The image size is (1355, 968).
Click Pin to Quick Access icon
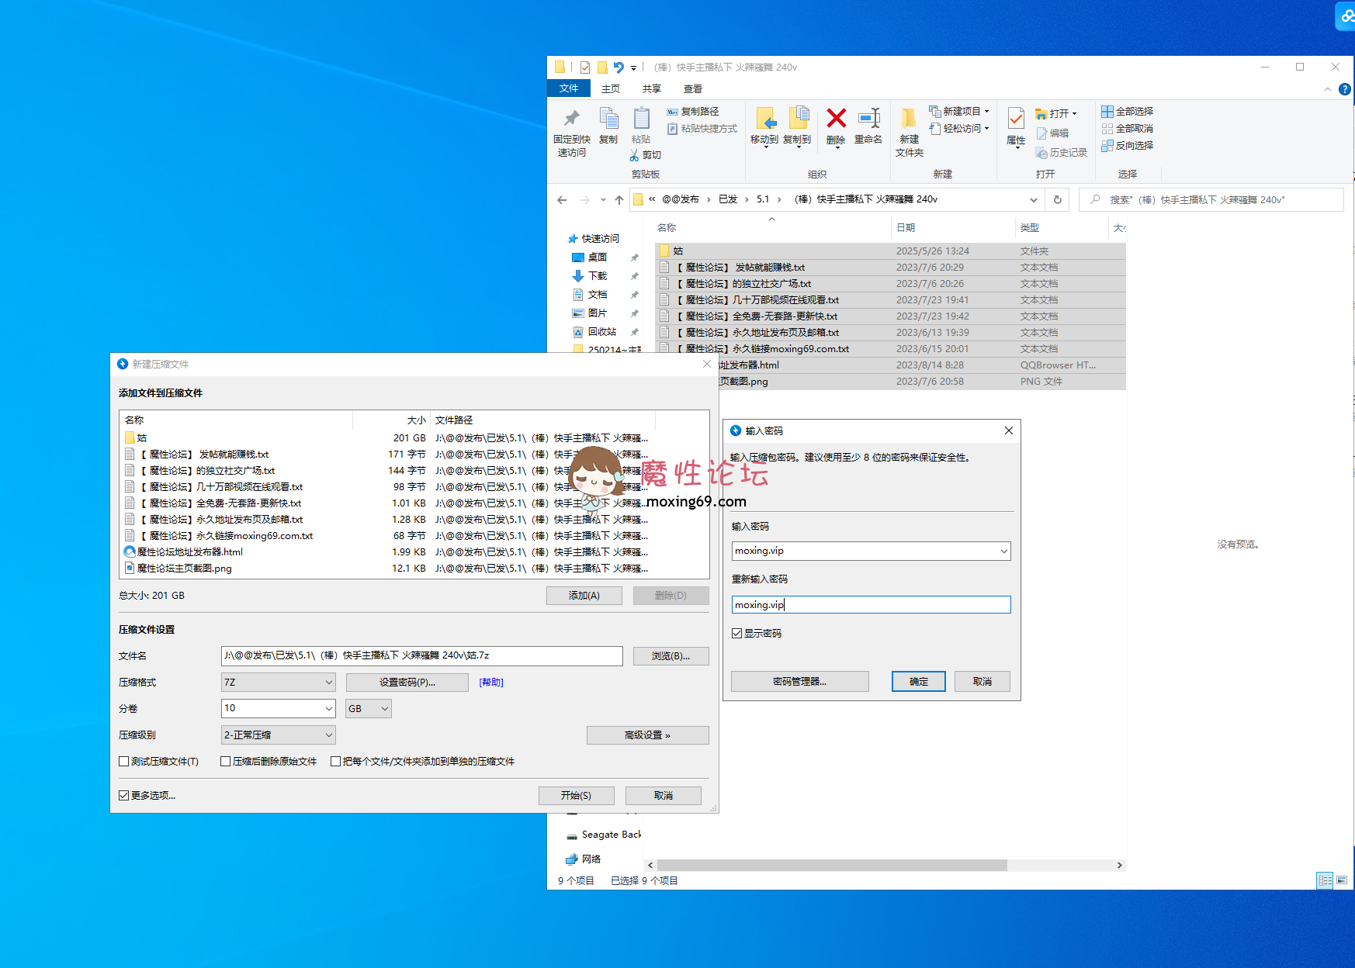(572, 119)
